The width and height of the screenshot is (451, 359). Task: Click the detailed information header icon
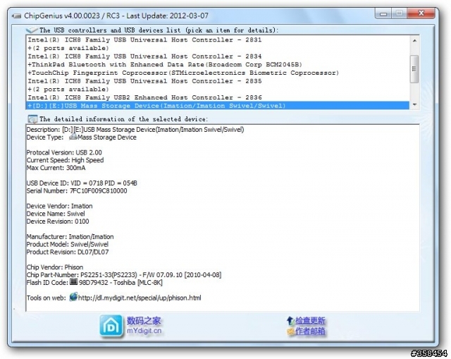(x=32, y=119)
